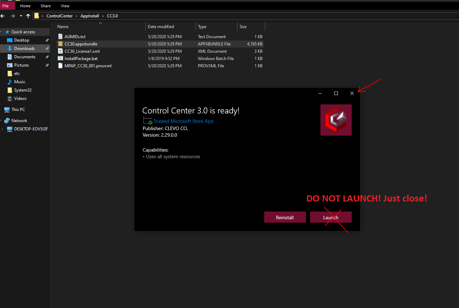459x308 pixels.
Task: Click the Reinstall button in installer
Action: [x=285, y=217]
